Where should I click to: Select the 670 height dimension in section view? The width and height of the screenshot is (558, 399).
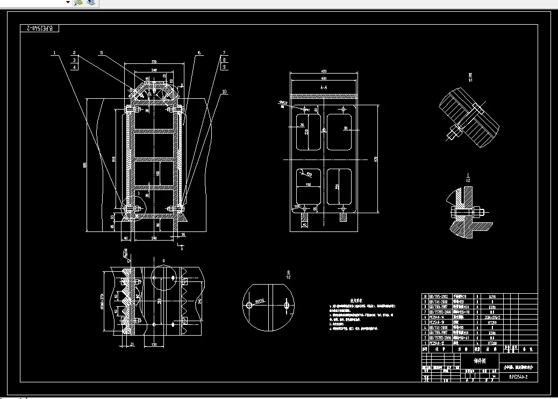click(376, 159)
